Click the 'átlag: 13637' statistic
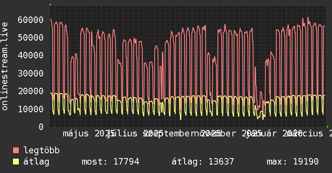 203,162
